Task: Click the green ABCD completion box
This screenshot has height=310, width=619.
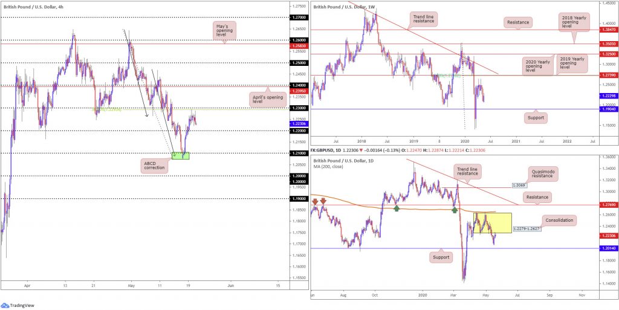Action: click(x=180, y=156)
